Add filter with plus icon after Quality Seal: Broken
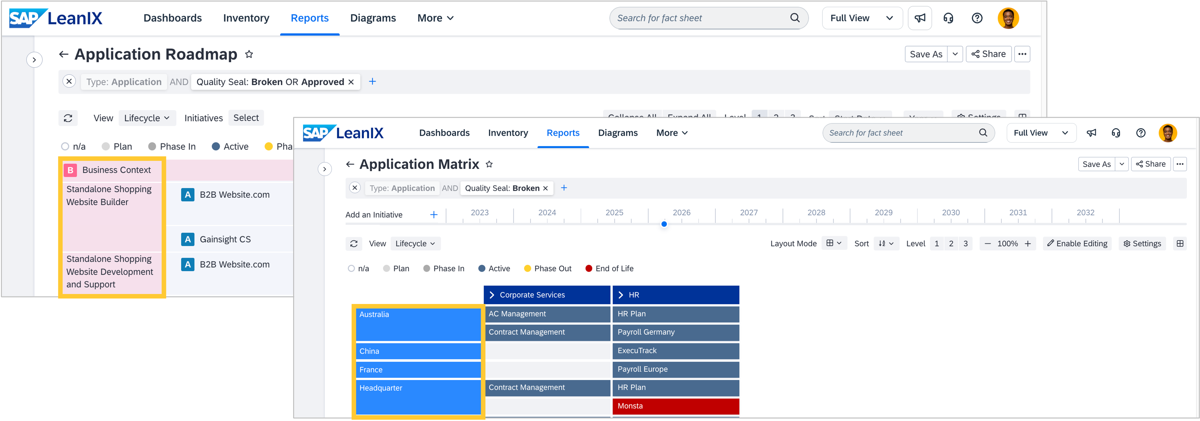1200x421 pixels. (564, 188)
